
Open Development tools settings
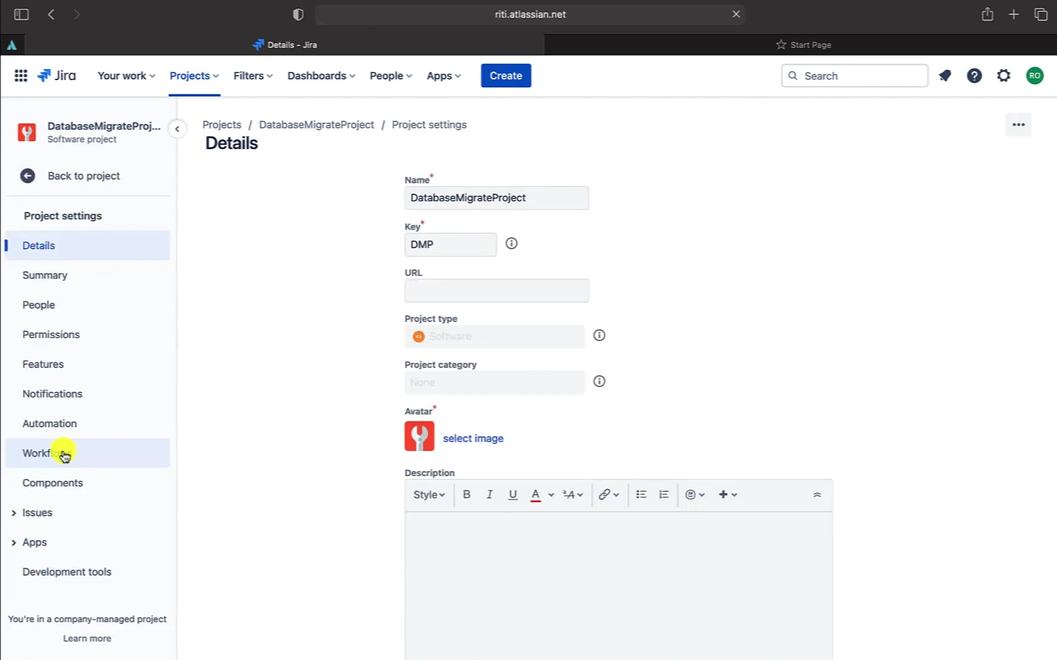click(87, 572)
